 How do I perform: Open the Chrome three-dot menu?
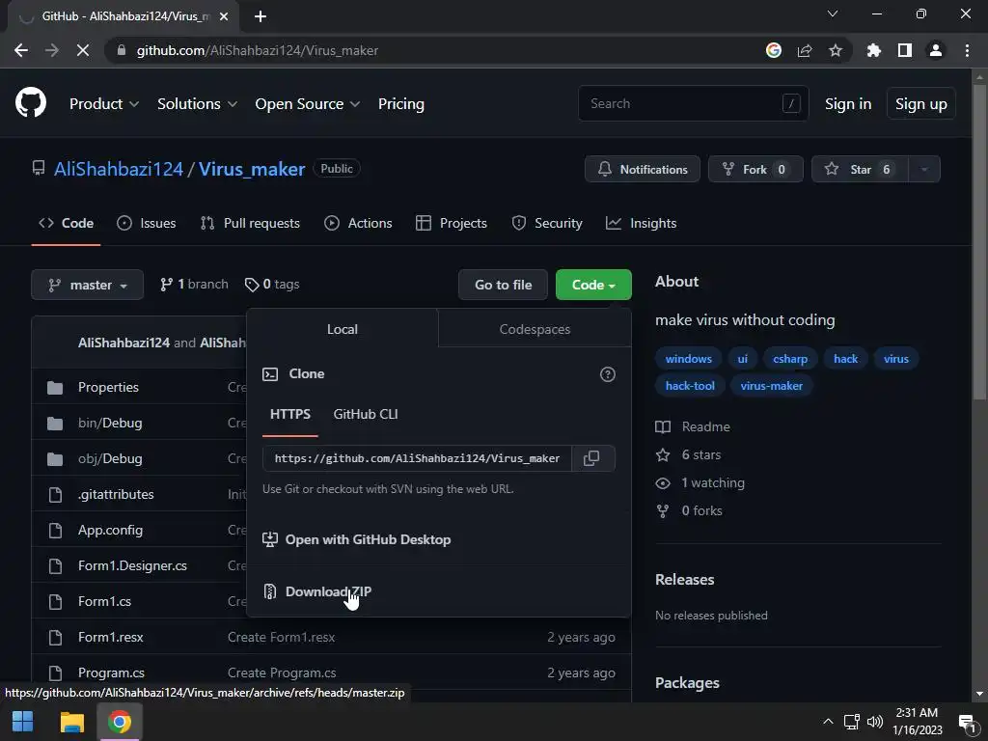tap(967, 50)
